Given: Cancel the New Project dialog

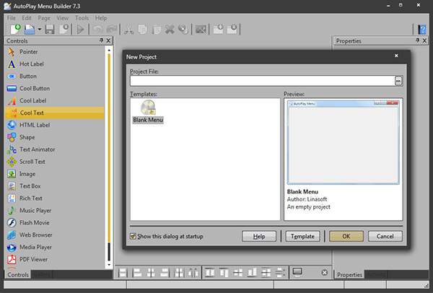Looking at the screenshot, I should (385, 237).
